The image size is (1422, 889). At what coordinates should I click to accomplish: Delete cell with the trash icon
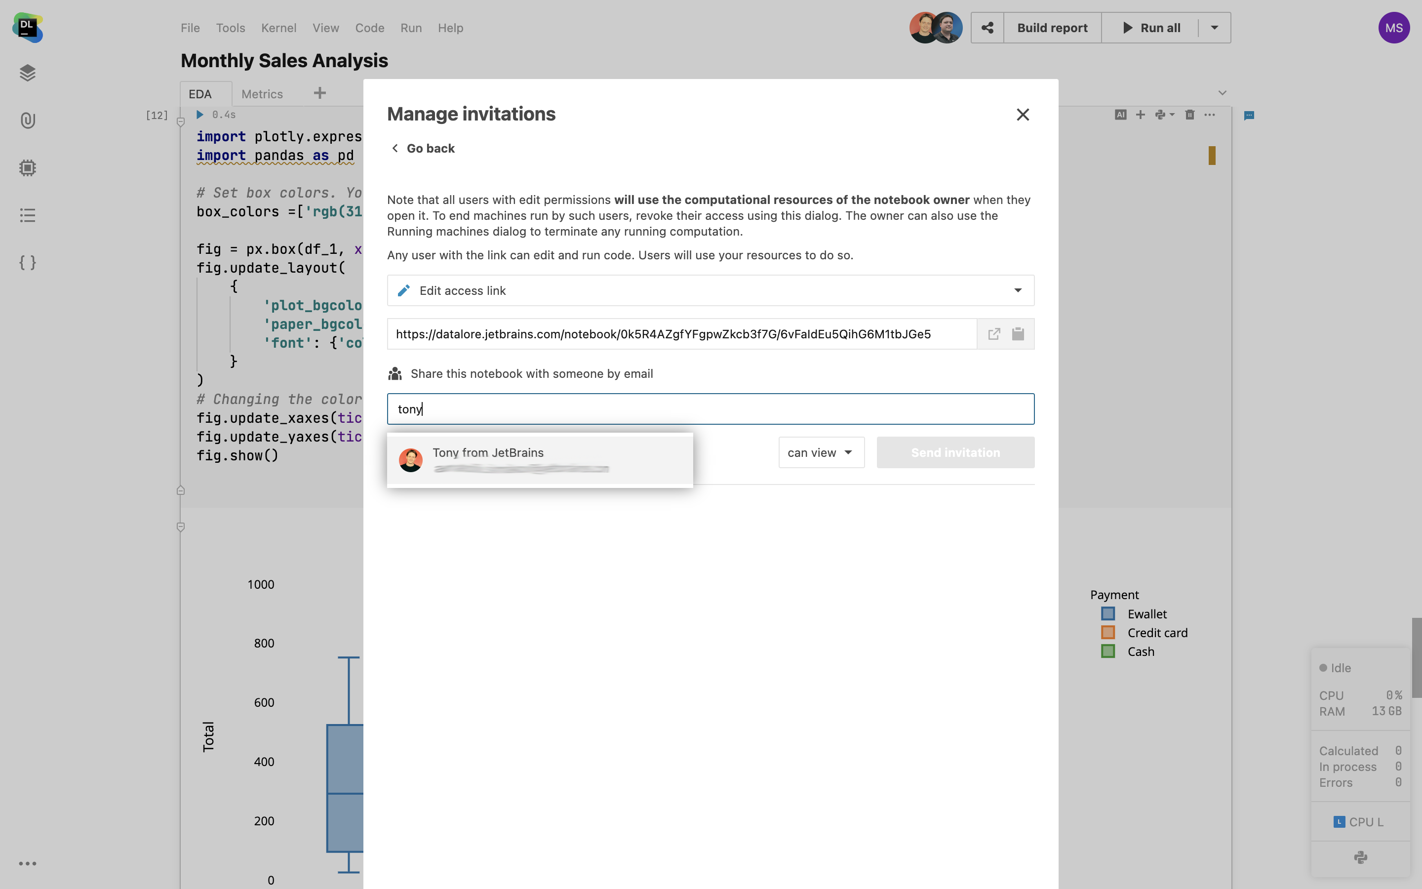(x=1189, y=115)
